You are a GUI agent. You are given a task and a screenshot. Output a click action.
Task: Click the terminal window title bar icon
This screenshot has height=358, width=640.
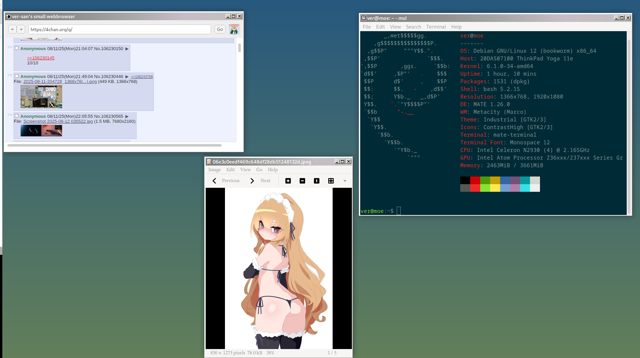[364, 18]
